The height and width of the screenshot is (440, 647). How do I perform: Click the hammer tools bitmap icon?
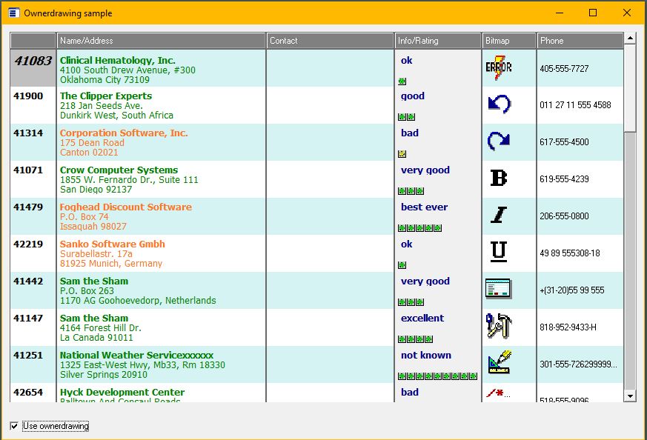tap(499, 326)
